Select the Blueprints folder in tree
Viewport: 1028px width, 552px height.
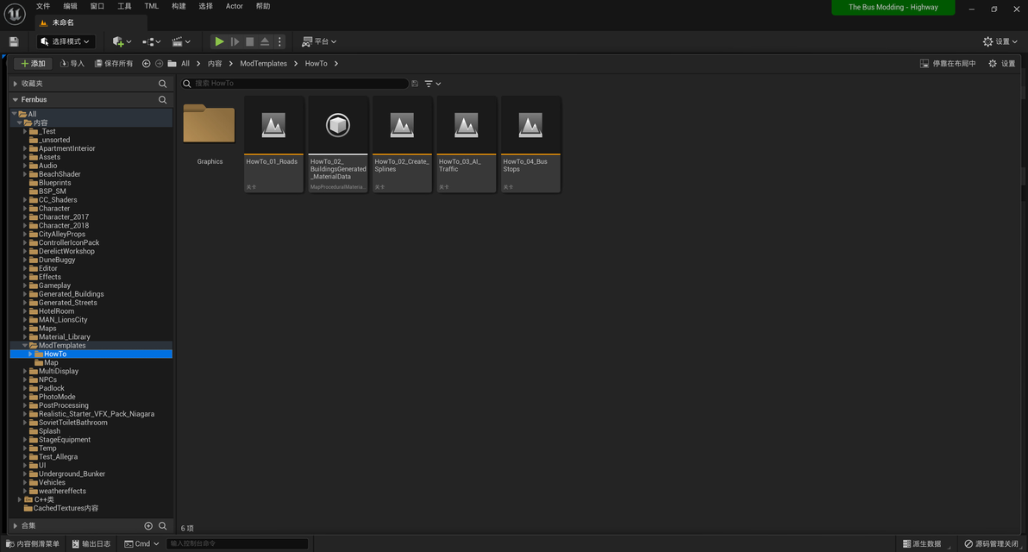[54, 183]
